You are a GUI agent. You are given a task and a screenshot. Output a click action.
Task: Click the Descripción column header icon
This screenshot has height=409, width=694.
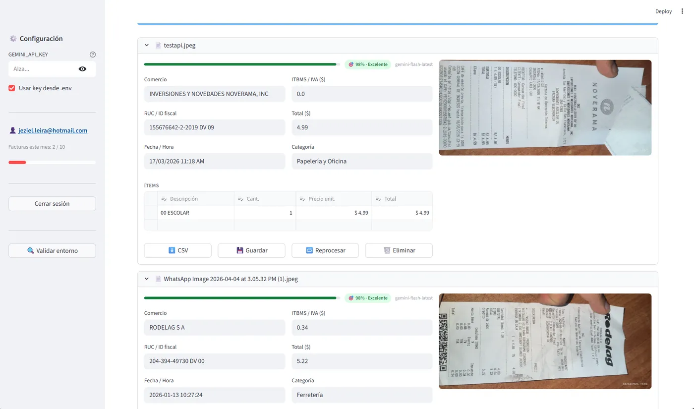(164, 199)
